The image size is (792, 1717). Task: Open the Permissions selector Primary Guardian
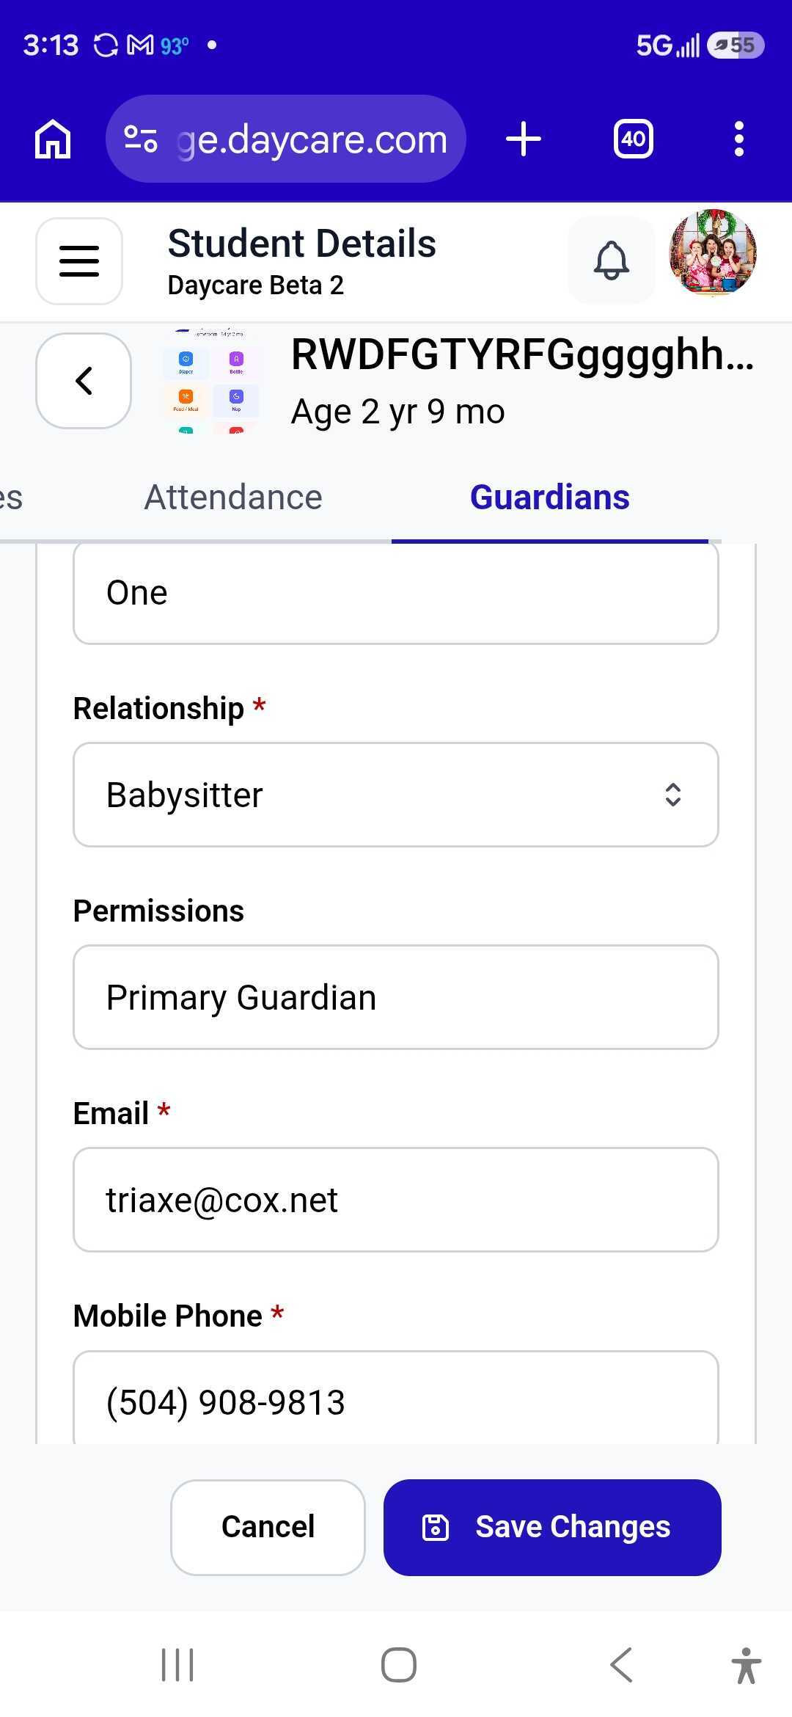(x=396, y=997)
